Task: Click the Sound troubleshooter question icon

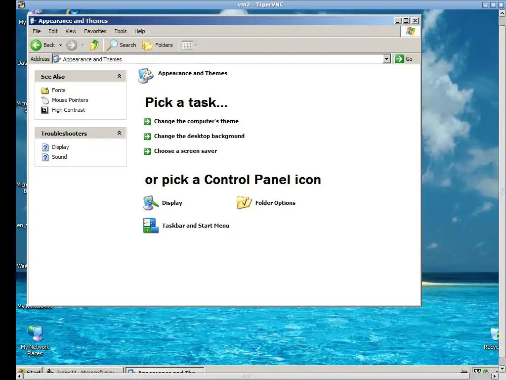Action: click(x=45, y=157)
